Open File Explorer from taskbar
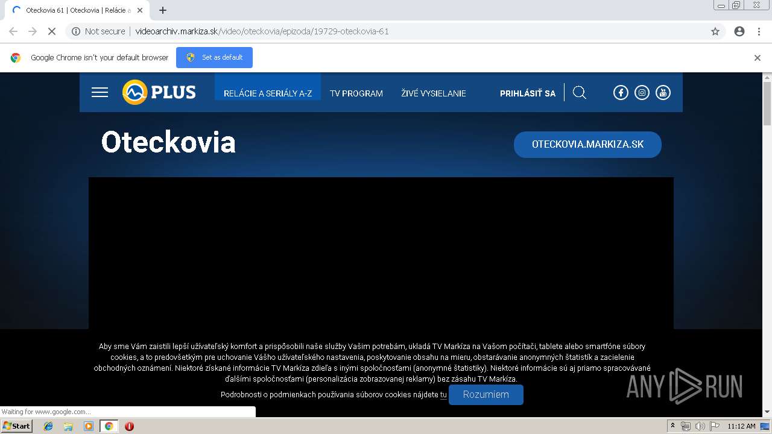 click(x=68, y=426)
